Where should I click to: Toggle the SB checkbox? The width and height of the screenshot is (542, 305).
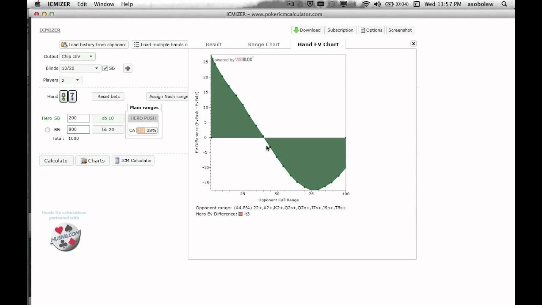(105, 68)
